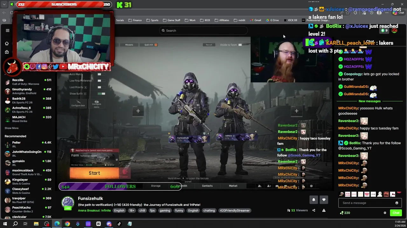Open the Contacts tab in game
Image resolution: width=407 pixels, height=228 pixels.
tap(207, 186)
